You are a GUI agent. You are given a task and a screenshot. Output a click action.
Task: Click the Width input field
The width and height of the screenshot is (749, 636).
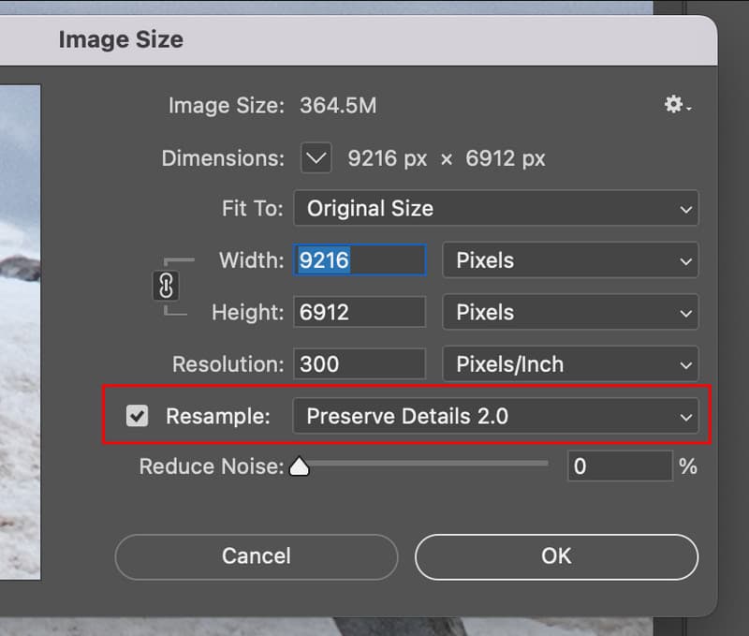[x=360, y=260]
